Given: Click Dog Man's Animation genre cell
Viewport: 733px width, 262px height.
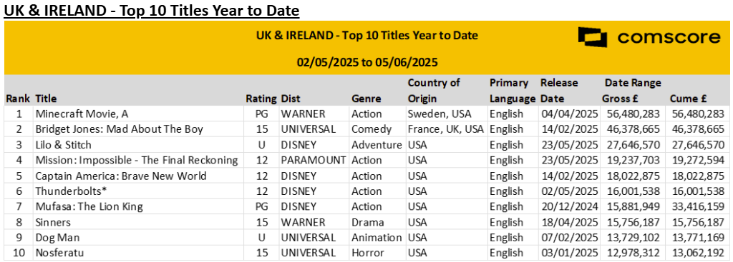Looking at the screenshot, I should pyautogui.click(x=377, y=238).
